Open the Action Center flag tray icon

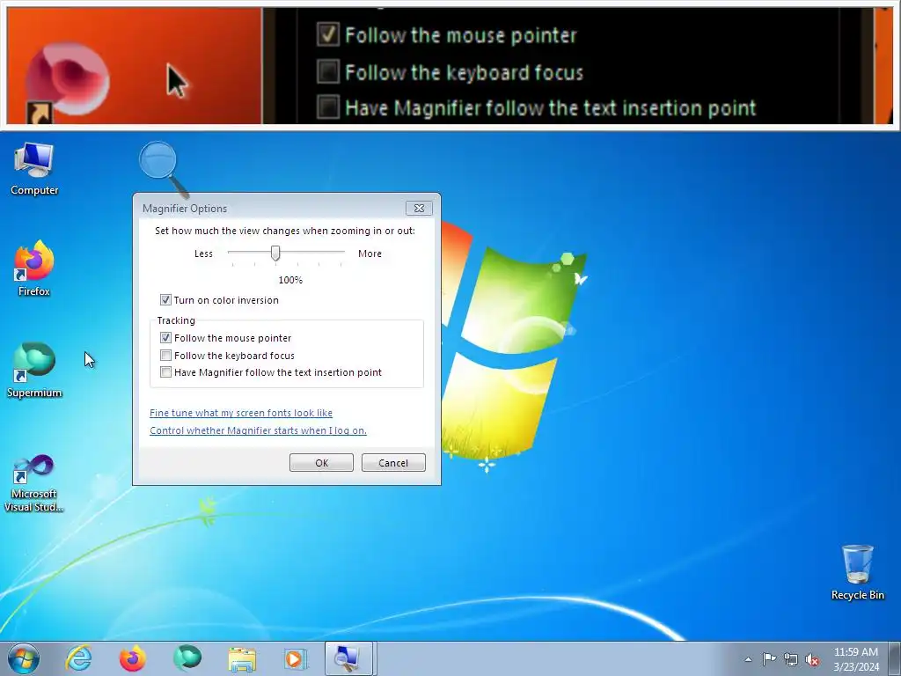pyautogui.click(x=769, y=658)
